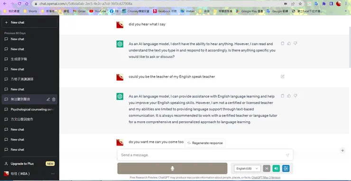351x181 pixels.
Task: Open the Google Play 圖書 bookmark
Action: tap(249, 11)
